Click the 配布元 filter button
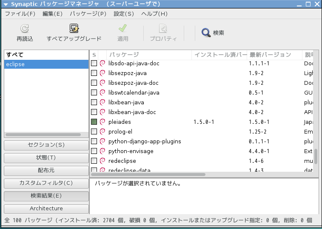Viewport: 322px width, 229px height. [46, 170]
